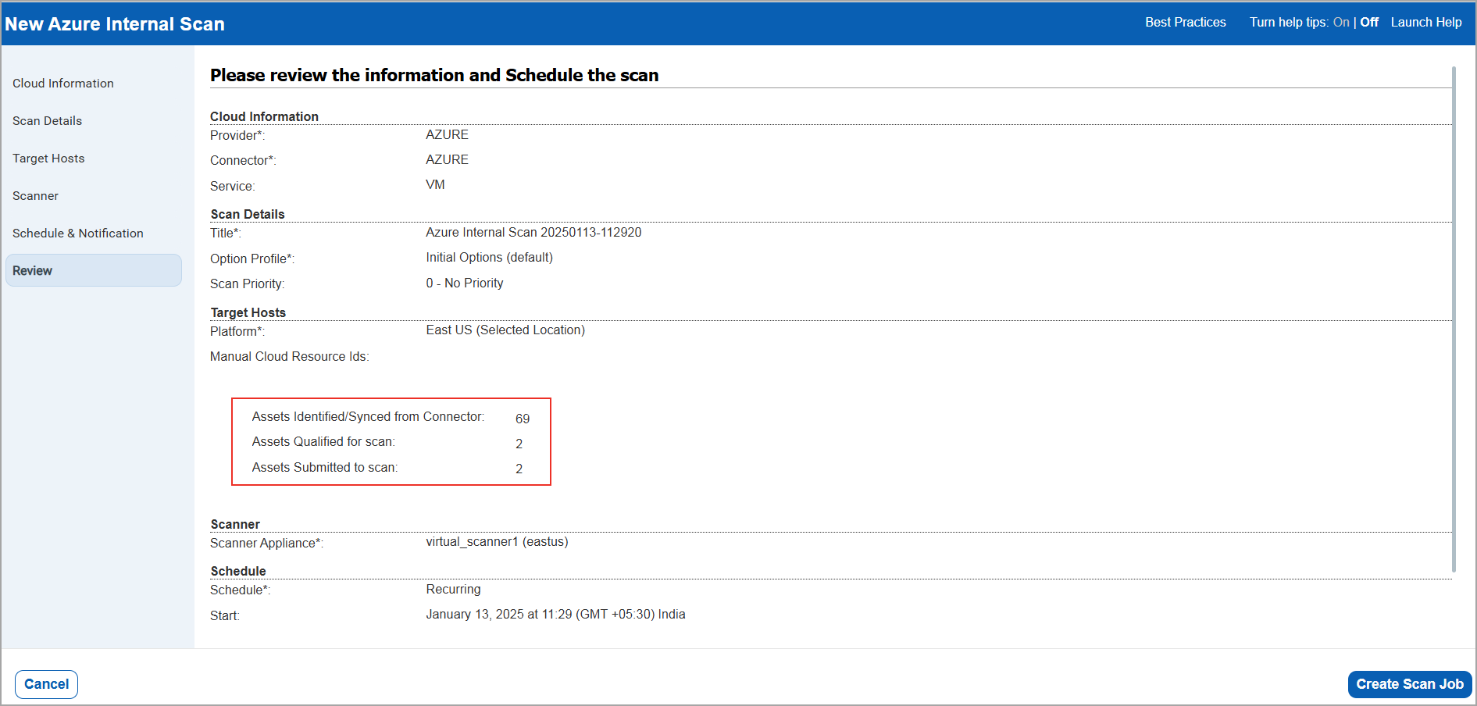The image size is (1477, 706).
Task: Click the scan title Azure Internal Scan 20250113-112920
Action: click(533, 232)
